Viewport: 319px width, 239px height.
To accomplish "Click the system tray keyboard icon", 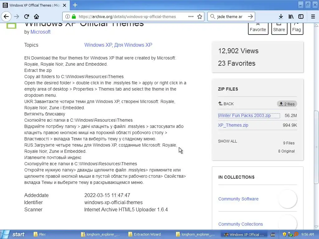I will tap(273, 234).
